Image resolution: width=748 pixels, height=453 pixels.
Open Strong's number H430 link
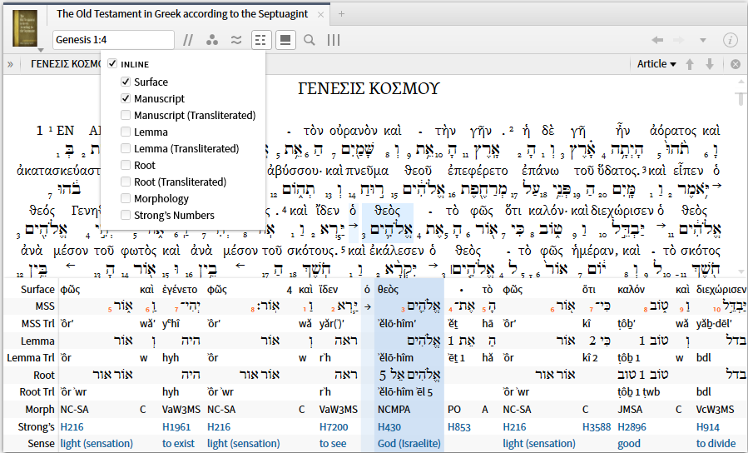(389, 426)
